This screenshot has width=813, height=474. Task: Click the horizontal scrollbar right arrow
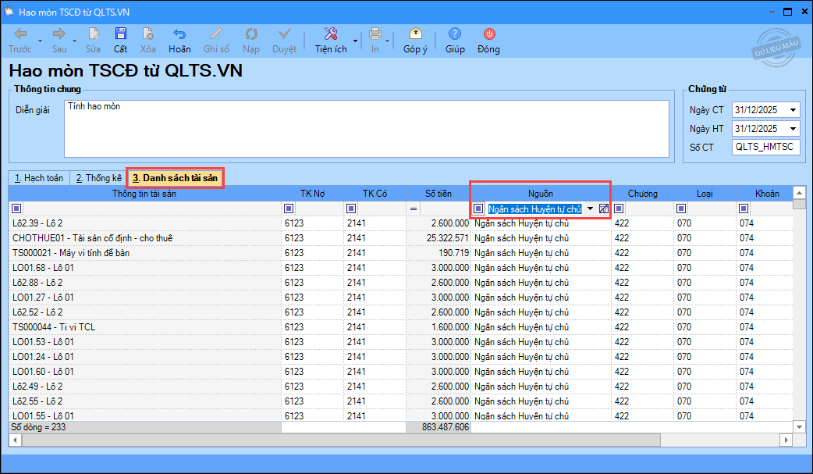(786, 440)
